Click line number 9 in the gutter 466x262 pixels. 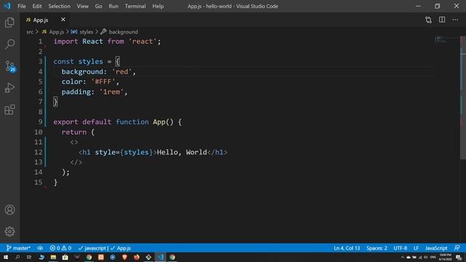(41, 122)
